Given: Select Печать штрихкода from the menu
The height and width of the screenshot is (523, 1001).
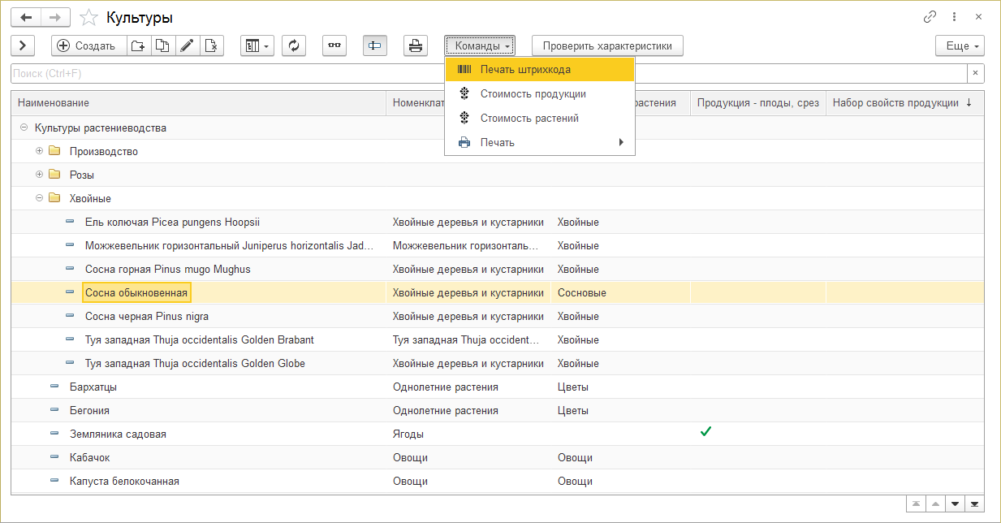Looking at the screenshot, I should point(524,70).
